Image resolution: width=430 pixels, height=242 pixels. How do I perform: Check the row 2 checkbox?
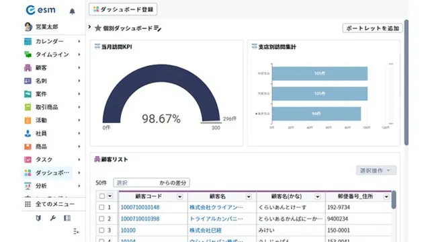[x=101, y=218]
